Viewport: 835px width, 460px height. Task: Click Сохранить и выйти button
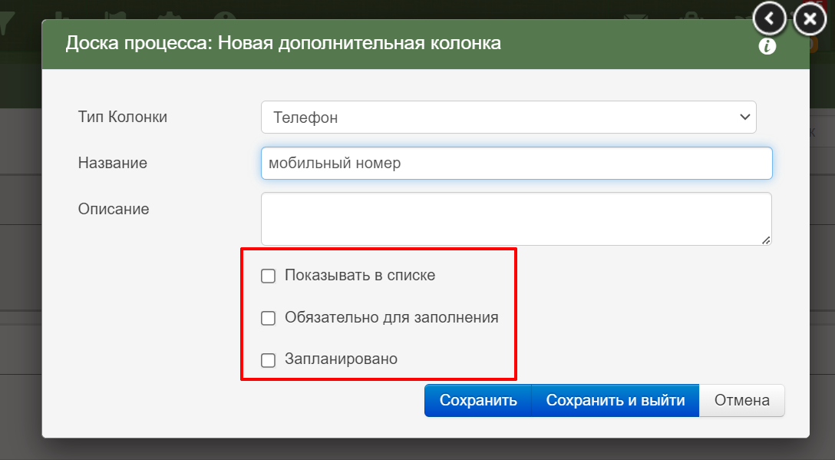click(615, 400)
